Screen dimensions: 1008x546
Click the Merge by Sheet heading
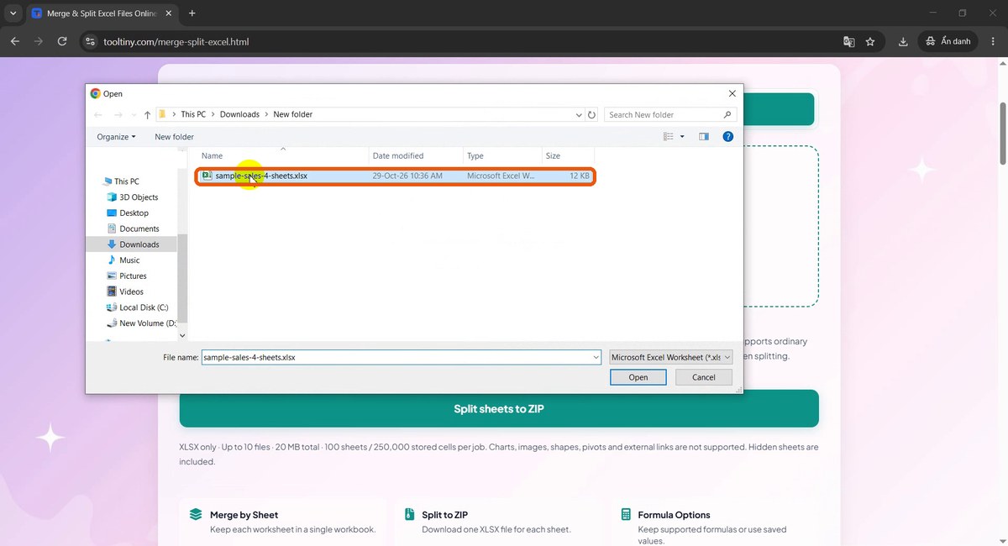pyautogui.click(x=244, y=515)
